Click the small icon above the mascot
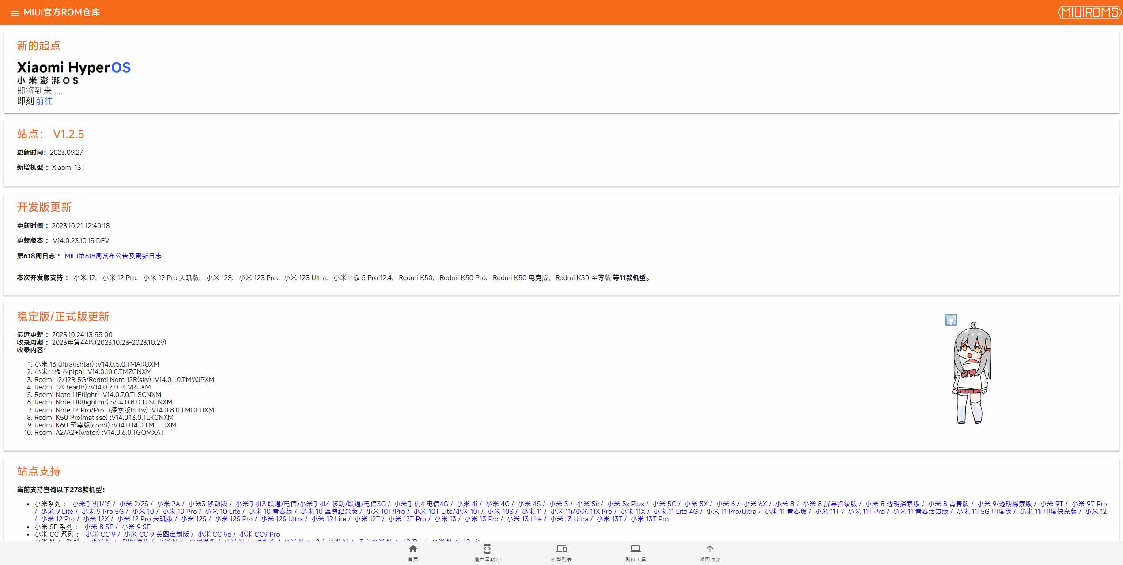 click(951, 320)
